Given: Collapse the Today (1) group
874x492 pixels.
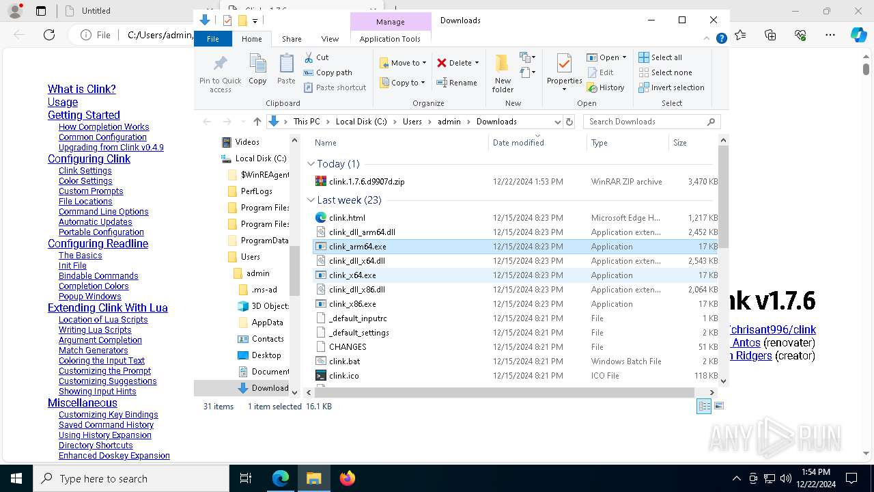Looking at the screenshot, I should 311,164.
